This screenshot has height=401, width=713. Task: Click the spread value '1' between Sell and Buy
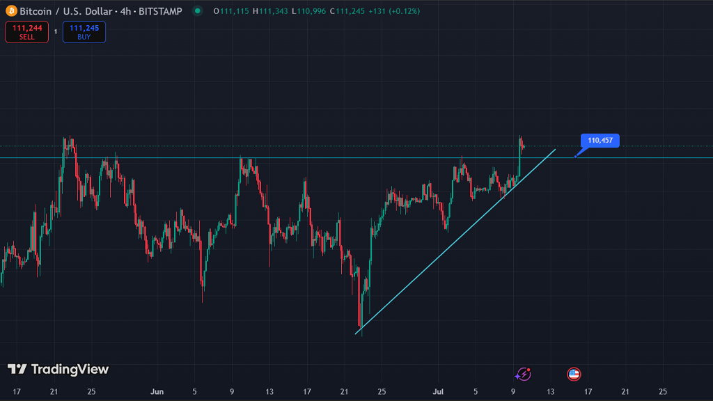(56, 32)
